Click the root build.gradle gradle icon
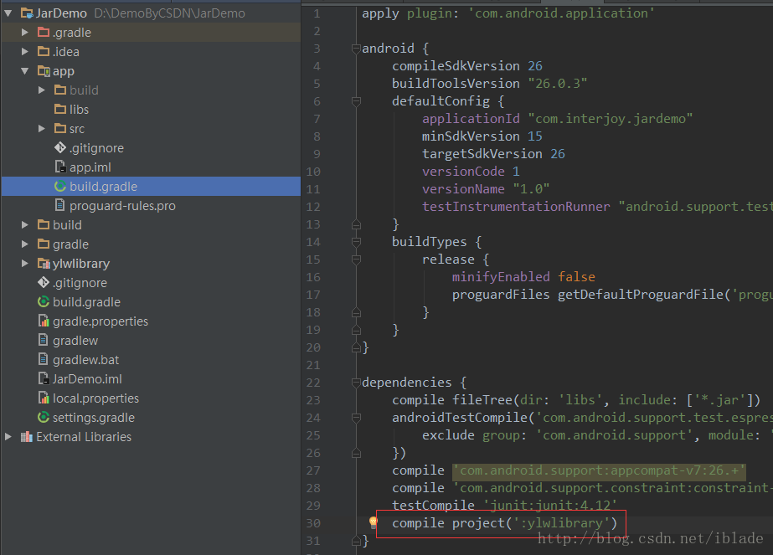The image size is (773, 555). coord(44,301)
